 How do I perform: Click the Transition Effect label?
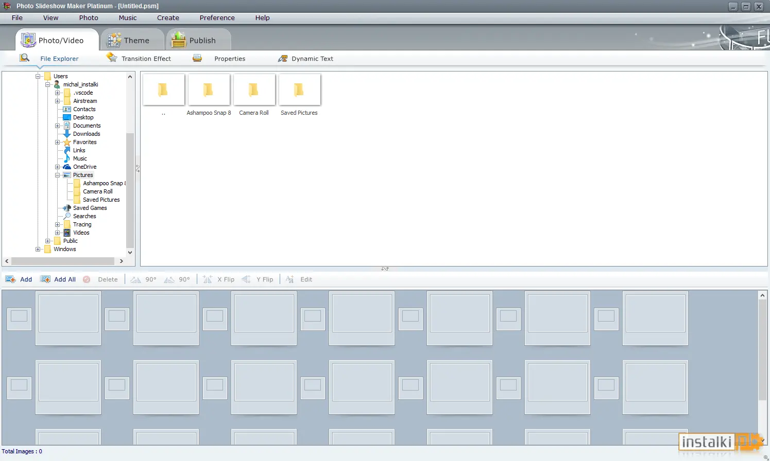click(x=146, y=59)
